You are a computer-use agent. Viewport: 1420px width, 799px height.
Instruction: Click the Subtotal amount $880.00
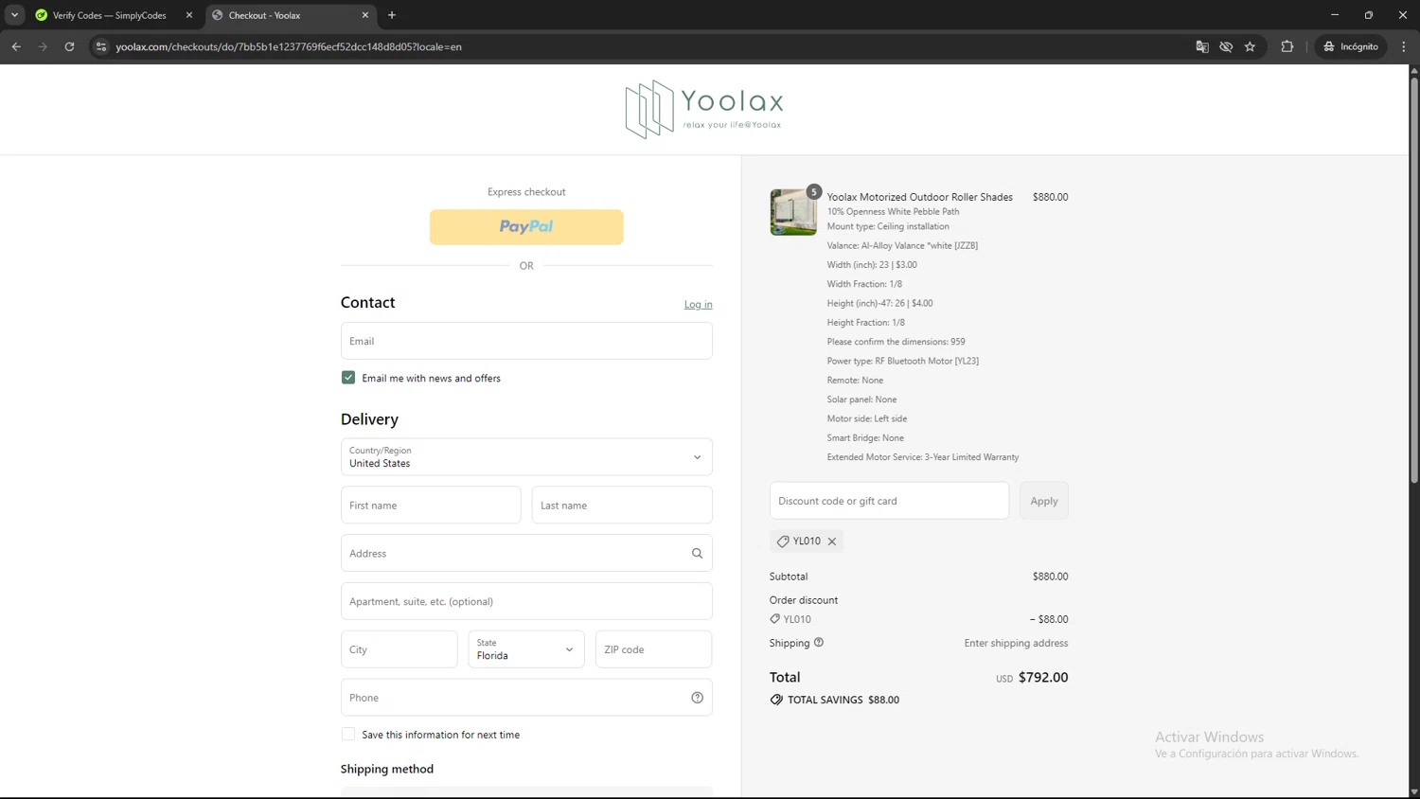click(x=1050, y=577)
